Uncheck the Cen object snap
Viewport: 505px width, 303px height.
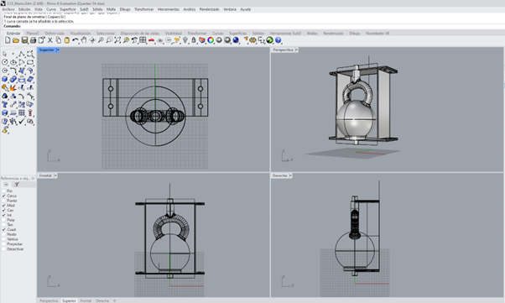point(4,210)
